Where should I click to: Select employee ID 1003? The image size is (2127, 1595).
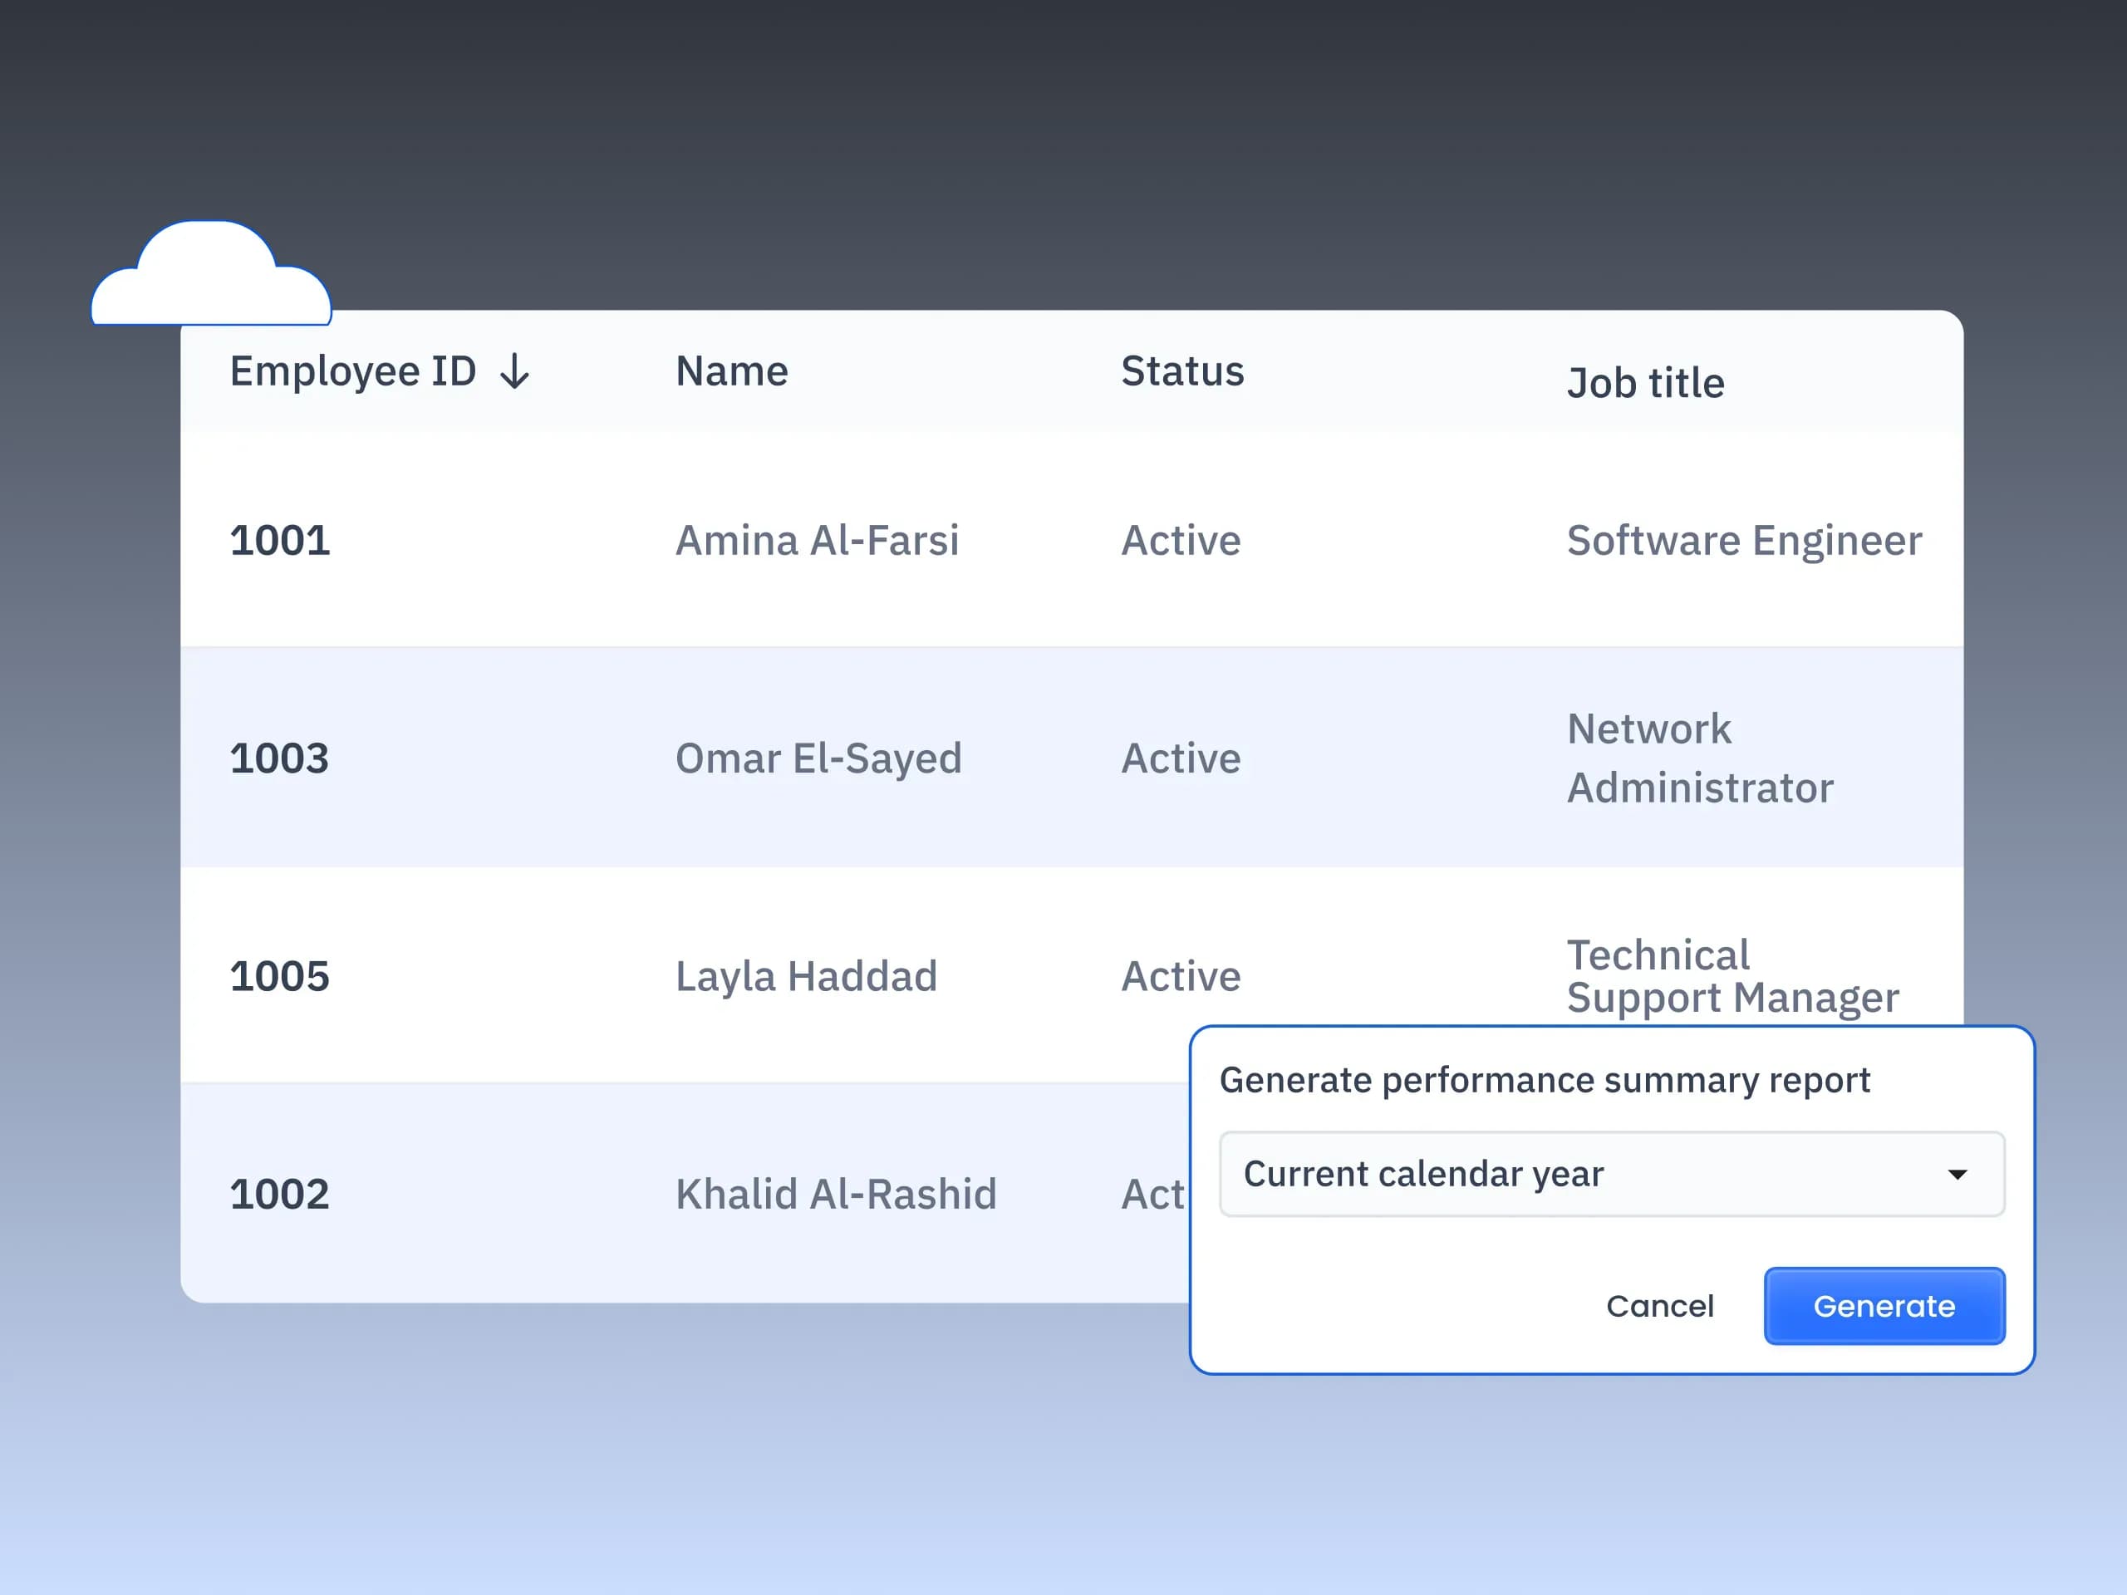click(280, 758)
